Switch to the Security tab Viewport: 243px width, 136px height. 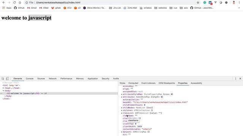[x=106, y=79]
